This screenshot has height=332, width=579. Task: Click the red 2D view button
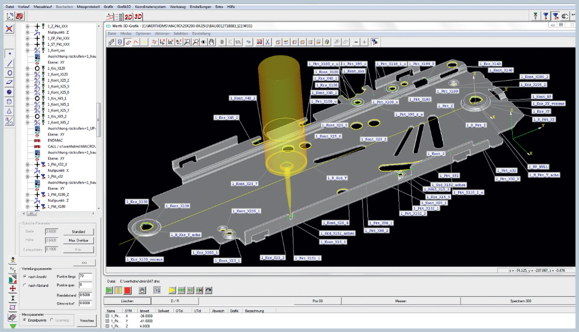129,17
